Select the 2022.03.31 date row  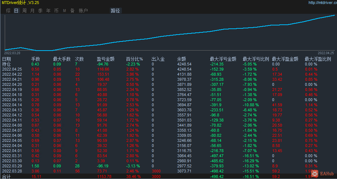(12, 156)
